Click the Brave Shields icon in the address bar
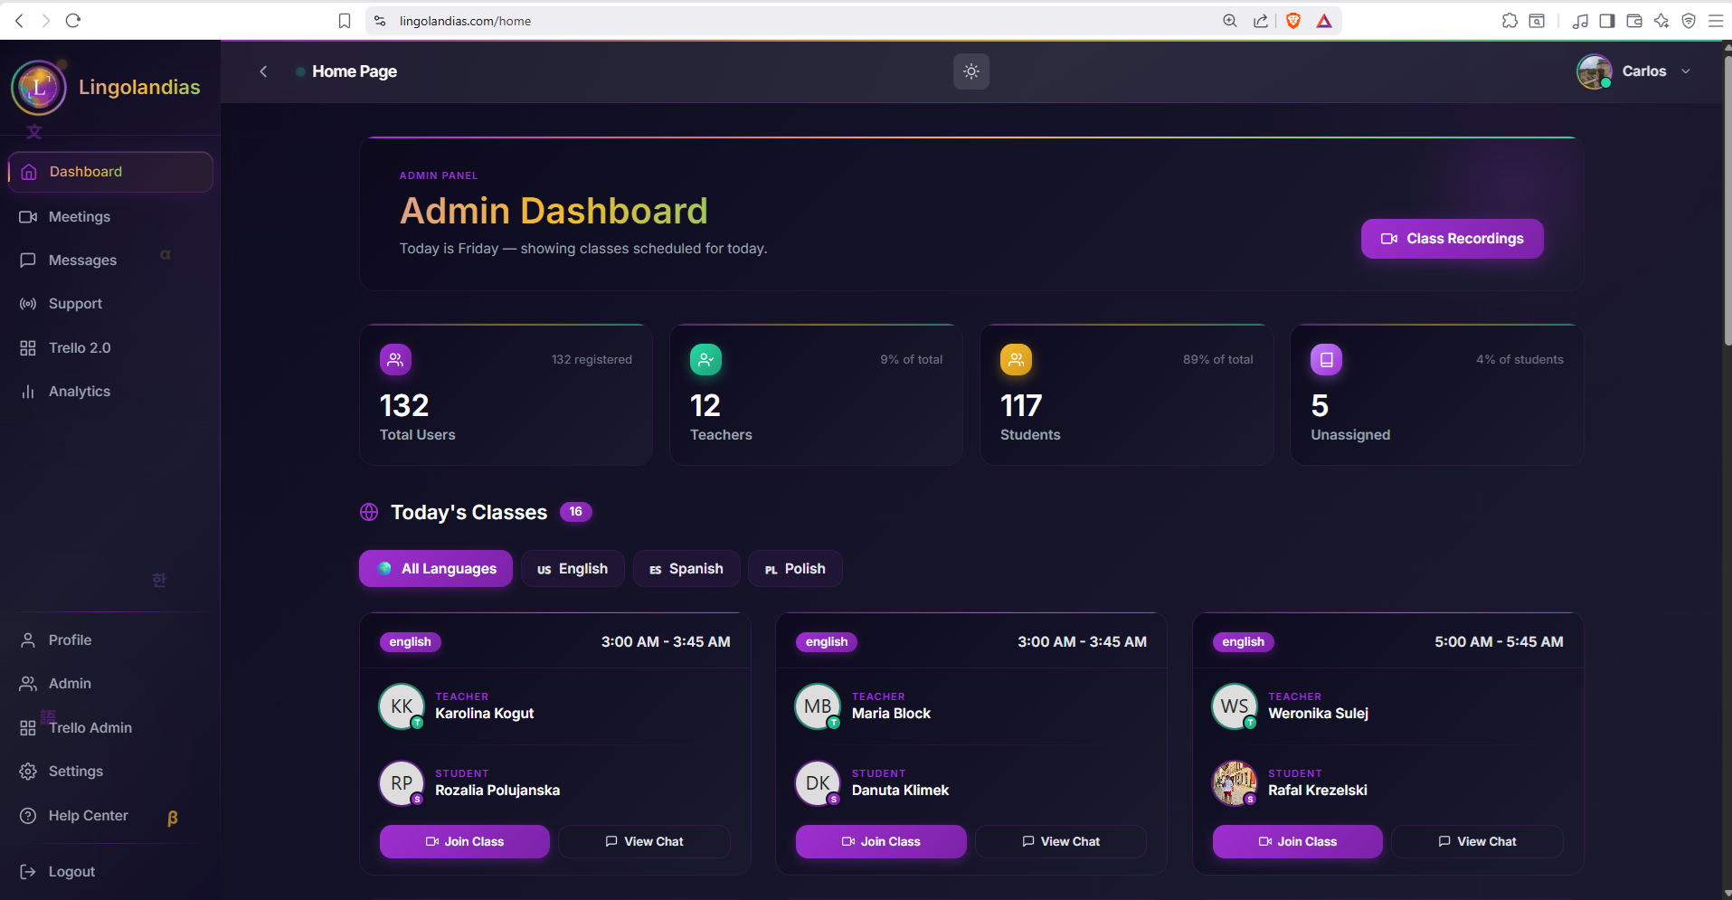The width and height of the screenshot is (1732, 900). [1293, 21]
